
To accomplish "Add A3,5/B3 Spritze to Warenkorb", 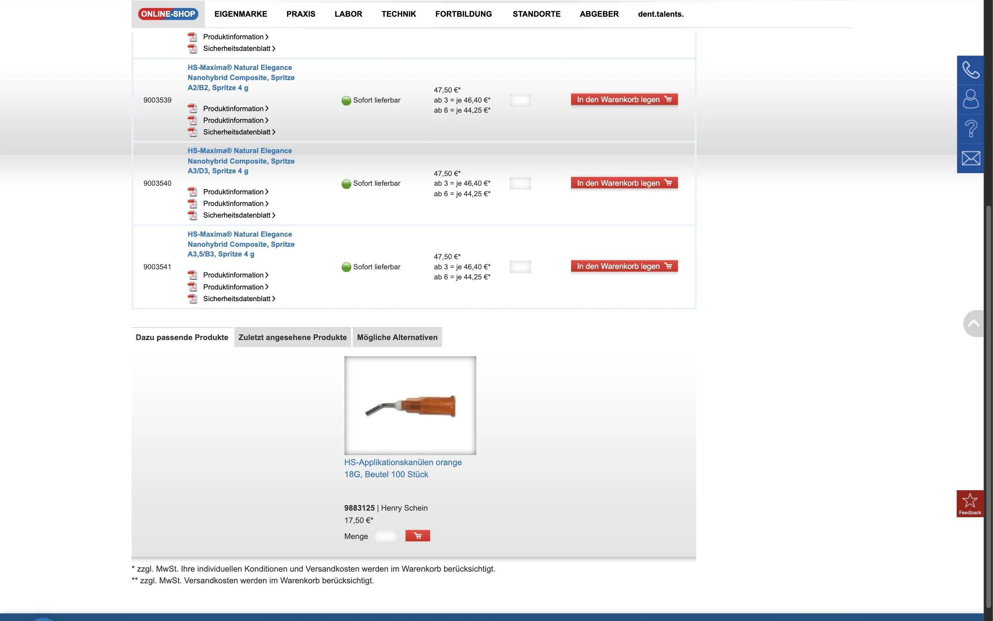I will [x=624, y=266].
